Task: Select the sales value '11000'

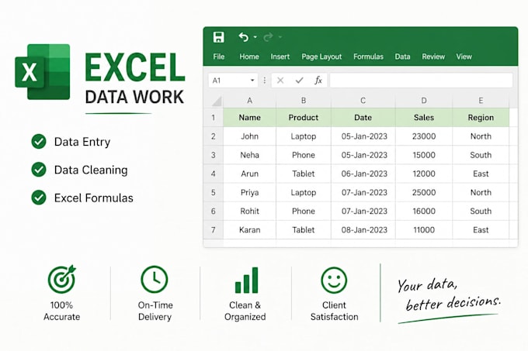Action: (424, 230)
